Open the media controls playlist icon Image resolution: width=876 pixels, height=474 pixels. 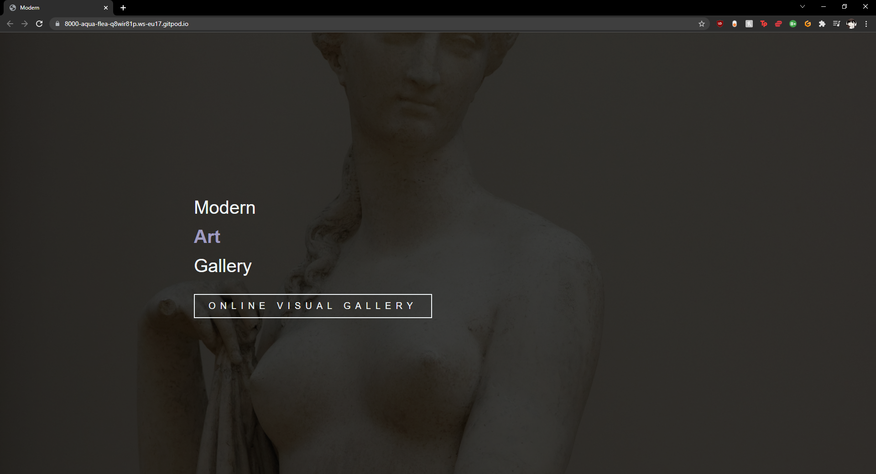(x=836, y=24)
